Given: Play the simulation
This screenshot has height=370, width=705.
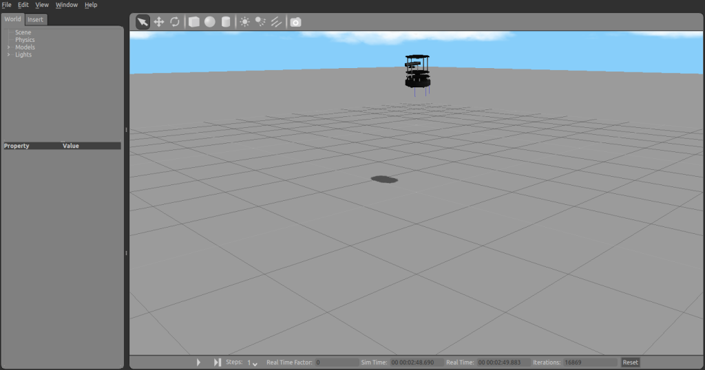Looking at the screenshot, I should click(198, 362).
